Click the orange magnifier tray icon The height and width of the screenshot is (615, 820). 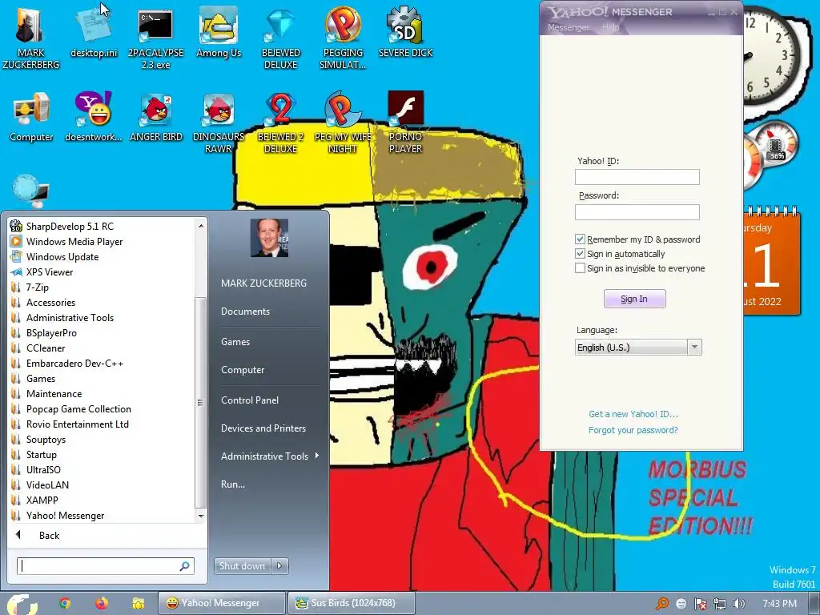tap(662, 604)
